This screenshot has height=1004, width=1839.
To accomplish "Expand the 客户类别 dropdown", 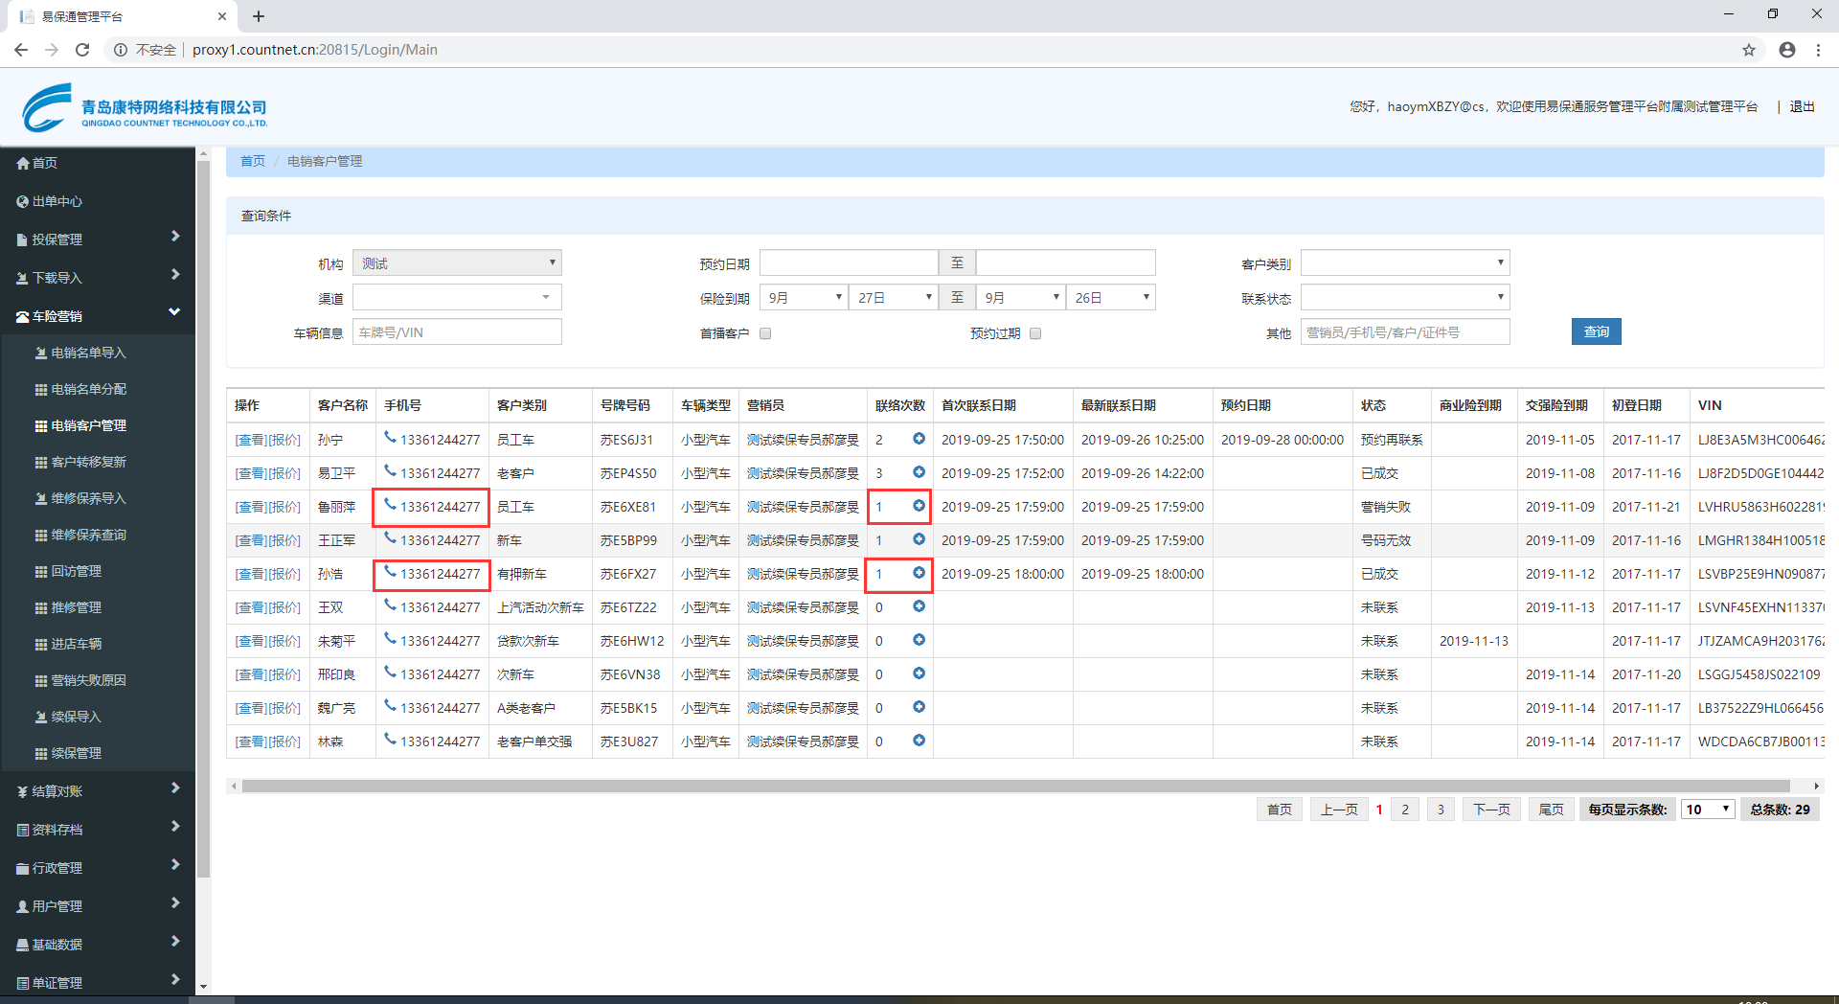I will coord(1404,263).
